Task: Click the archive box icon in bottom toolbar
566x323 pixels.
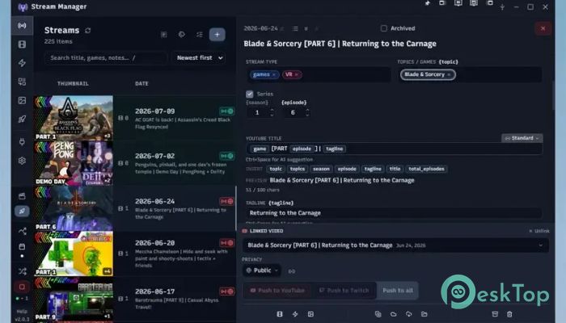Action: tap(495, 314)
